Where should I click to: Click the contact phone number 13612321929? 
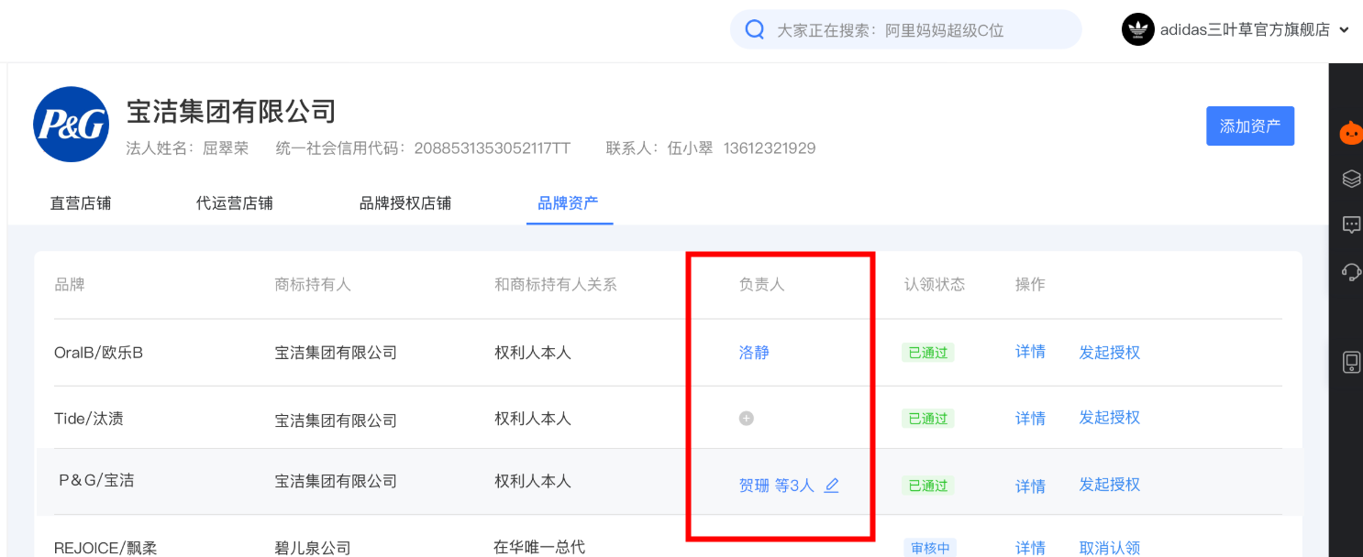point(770,148)
